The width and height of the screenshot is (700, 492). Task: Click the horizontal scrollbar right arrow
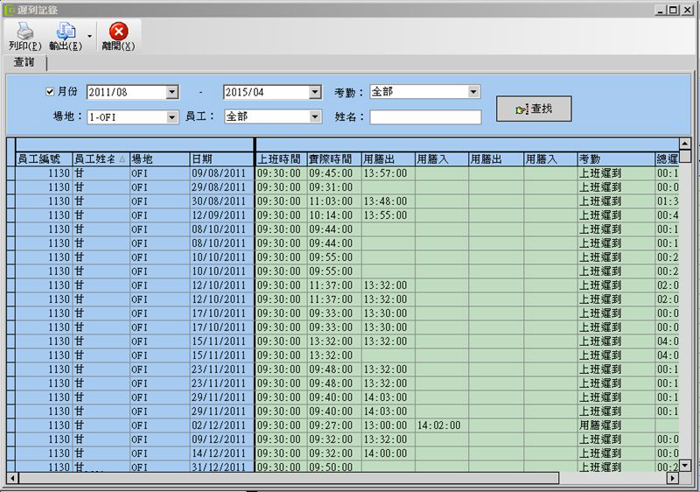pos(672,478)
